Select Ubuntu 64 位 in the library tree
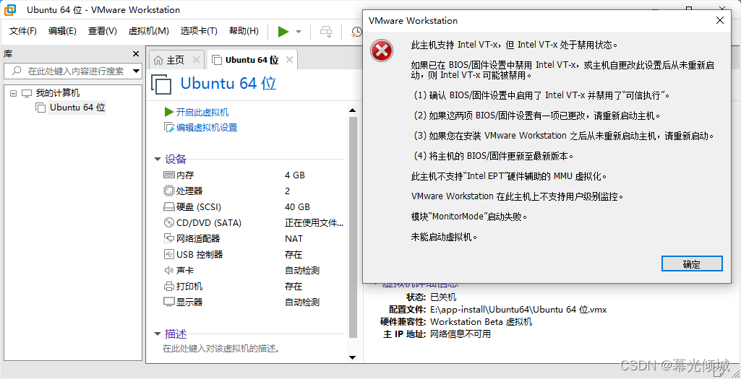 tap(77, 108)
